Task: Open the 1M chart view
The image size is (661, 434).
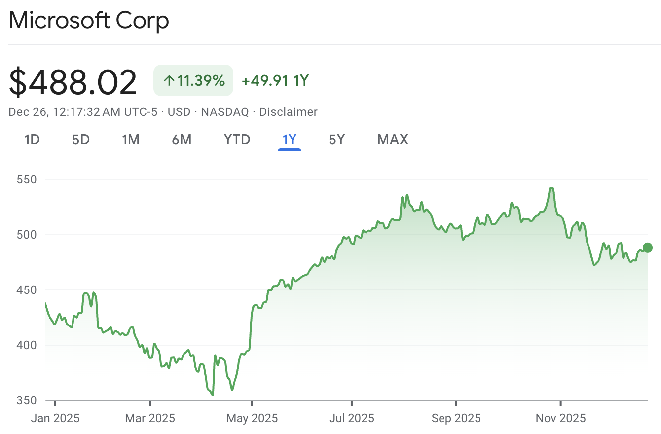Action: 131,140
